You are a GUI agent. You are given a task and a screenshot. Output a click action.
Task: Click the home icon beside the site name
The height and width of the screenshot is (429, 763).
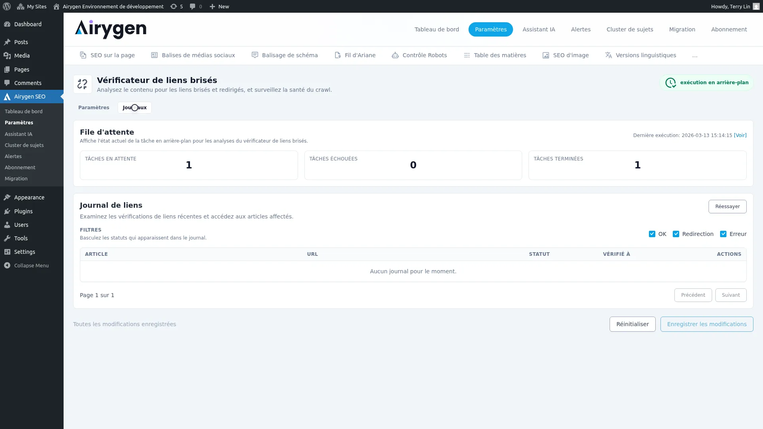click(x=56, y=6)
